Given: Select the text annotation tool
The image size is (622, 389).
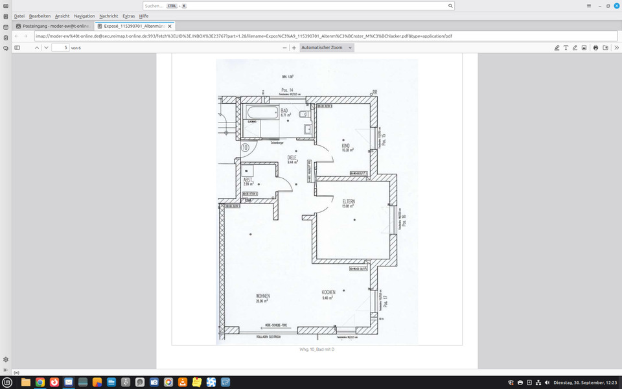Looking at the screenshot, I should pos(566,47).
